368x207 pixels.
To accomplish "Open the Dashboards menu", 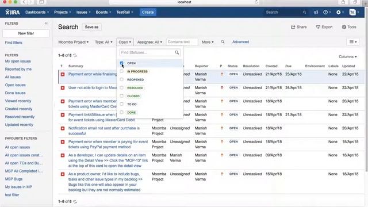I will [x=37, y=12].
